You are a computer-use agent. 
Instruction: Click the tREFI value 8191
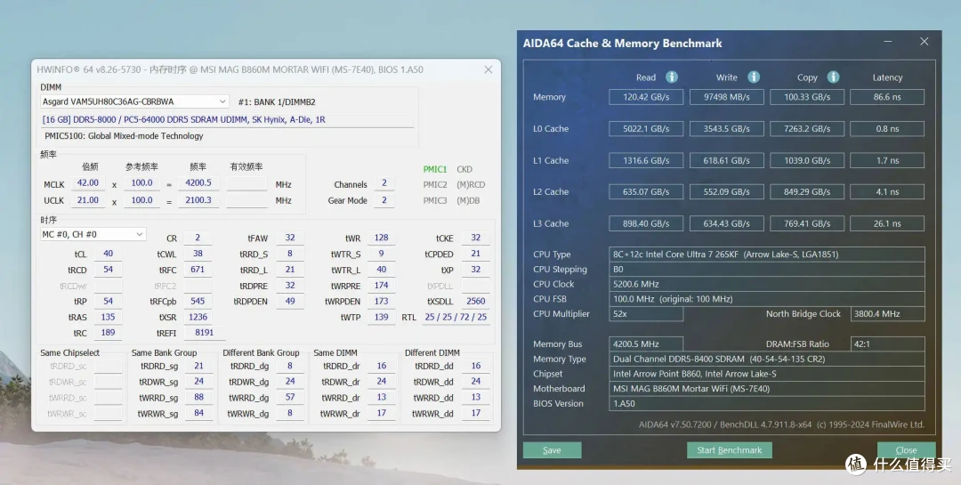(x=204, y=333)
